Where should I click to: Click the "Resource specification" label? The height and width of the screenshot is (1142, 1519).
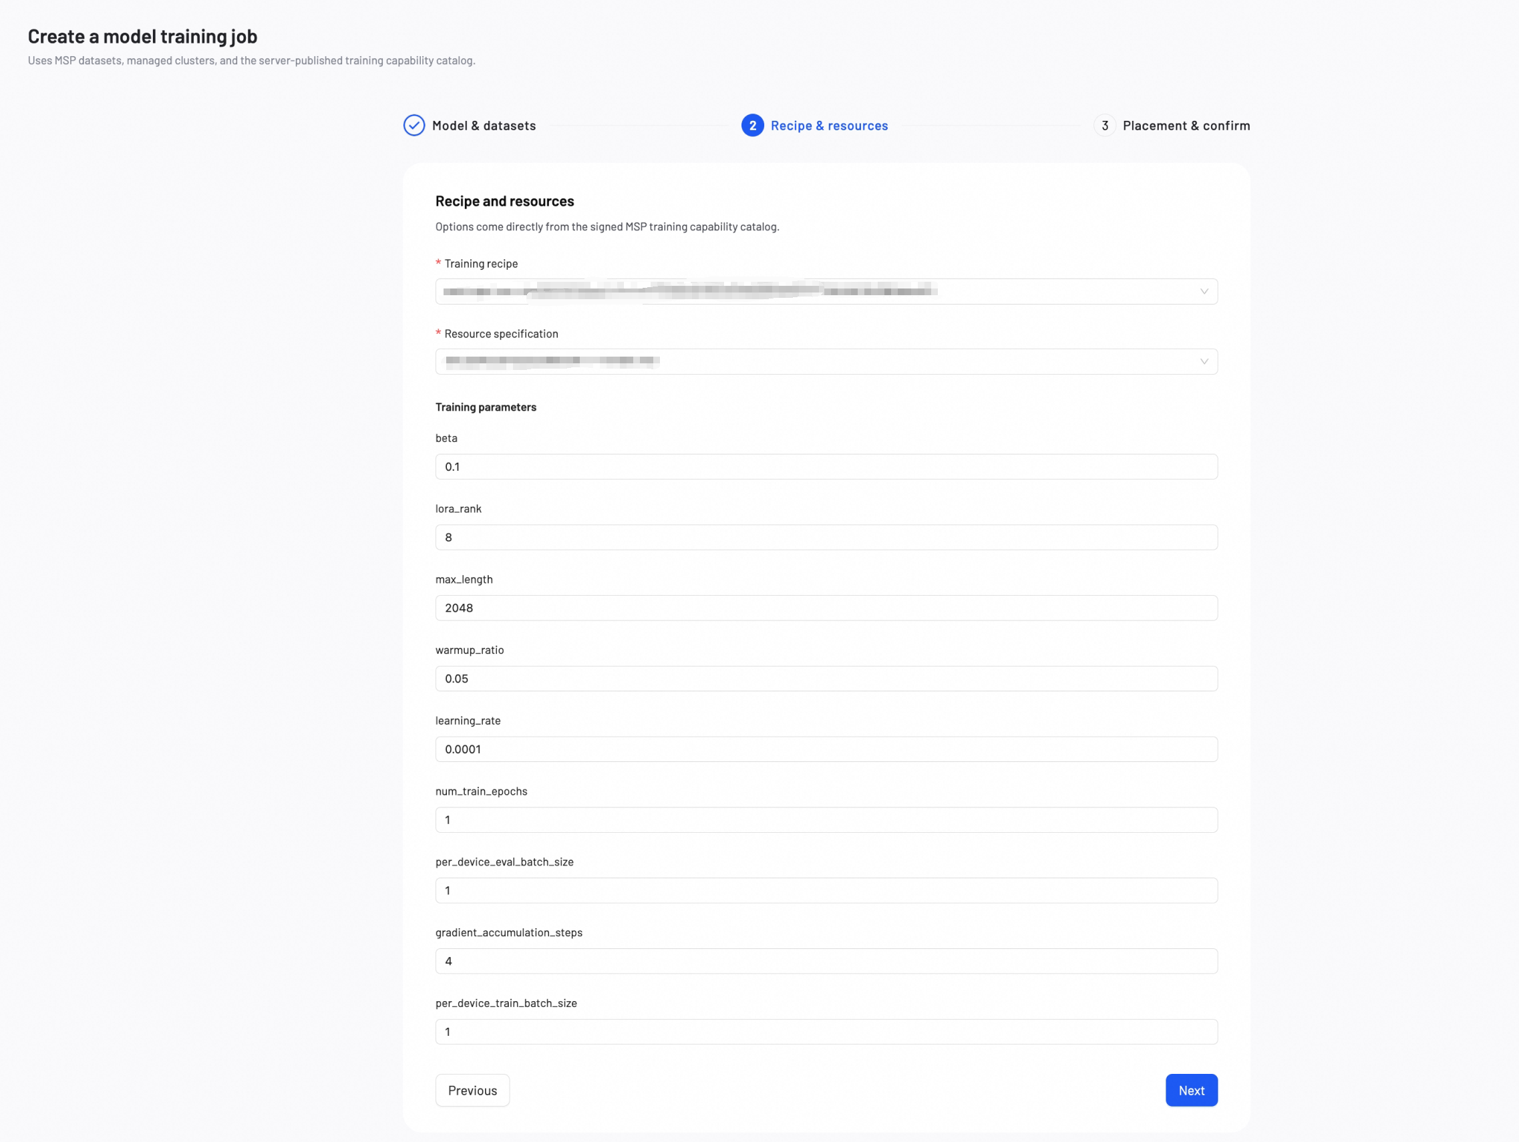click(x=501, y=334)
